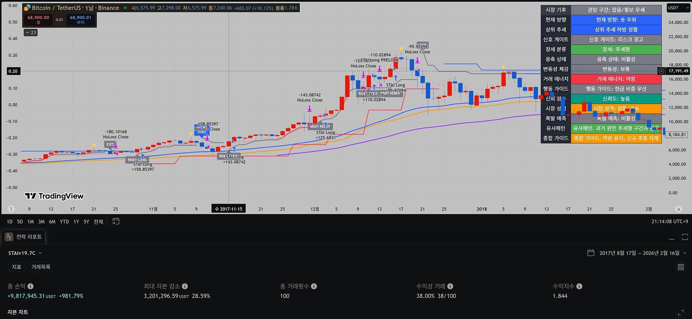The width and height of the screenshot is (692, 319).
Task: Select the 전체 time range
Action: tap(98, 222)
